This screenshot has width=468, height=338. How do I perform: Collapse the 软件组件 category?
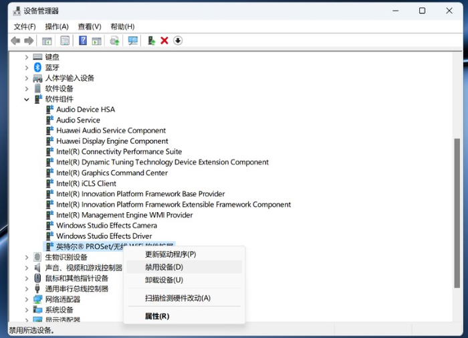(27, 99)
